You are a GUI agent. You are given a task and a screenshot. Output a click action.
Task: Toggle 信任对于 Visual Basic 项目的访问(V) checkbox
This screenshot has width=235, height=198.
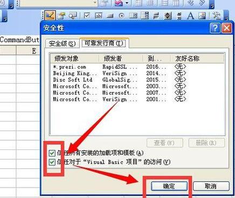click(52, 162)
